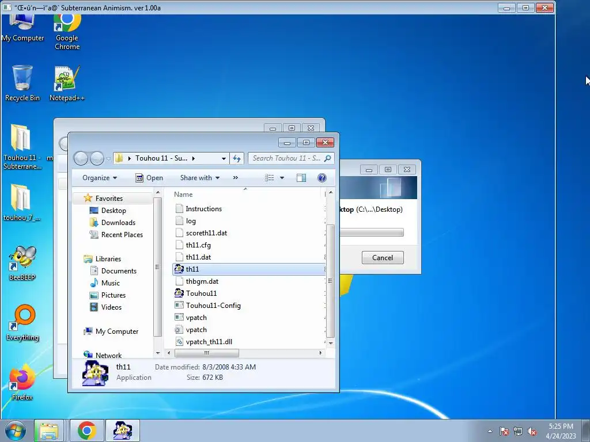Open Documents library
This screenshot has height=442, width=590.
click(x=119, y=270)
